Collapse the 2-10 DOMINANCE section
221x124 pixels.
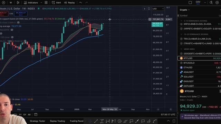[181, 21]
